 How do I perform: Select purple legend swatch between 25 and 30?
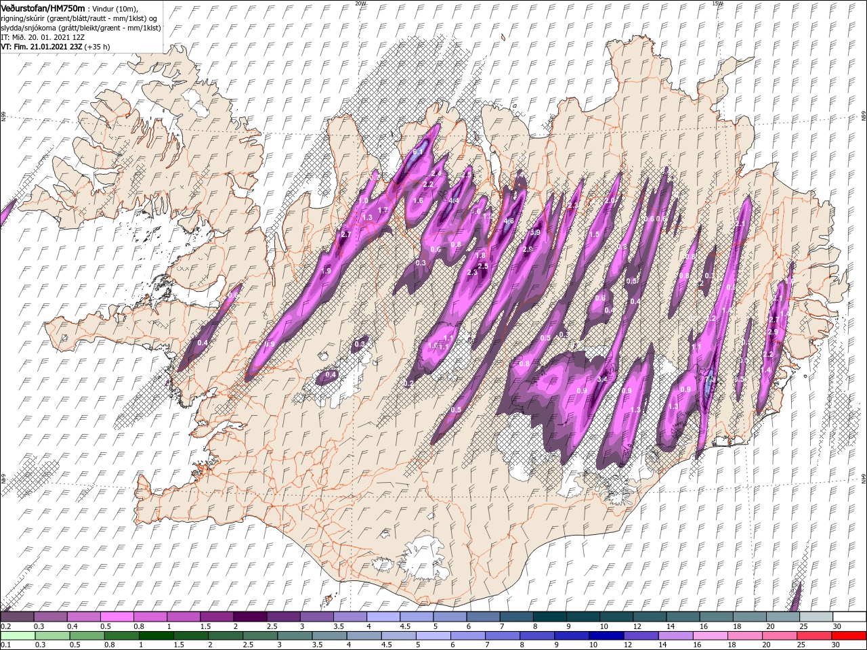click(816, 616)
